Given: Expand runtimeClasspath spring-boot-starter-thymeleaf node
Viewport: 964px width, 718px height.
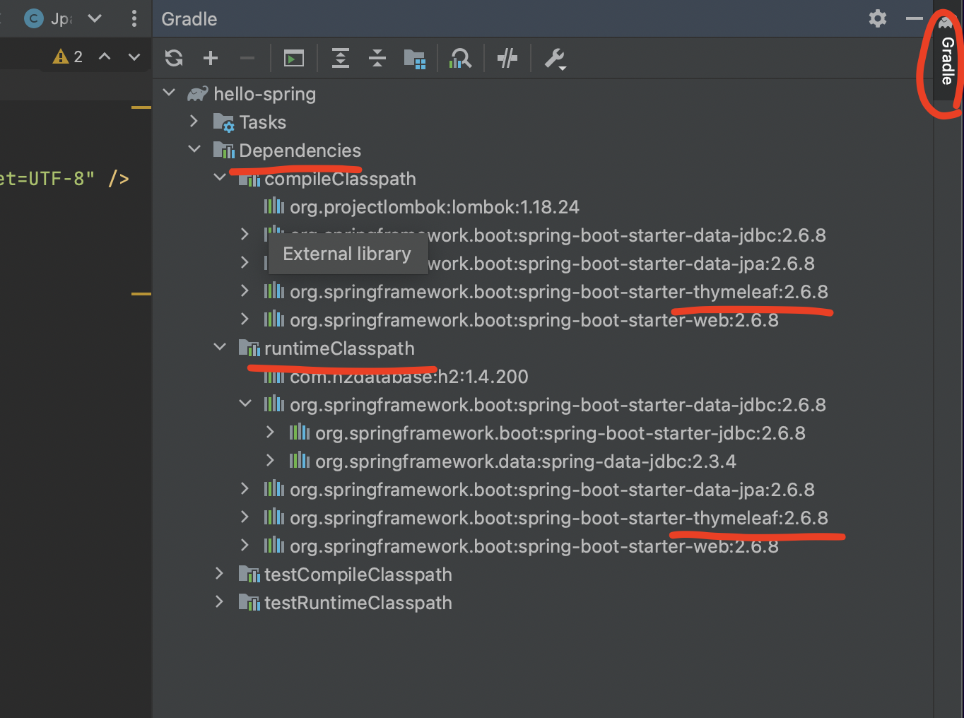Looking at the screenshot, I should [x=245, y=517].
